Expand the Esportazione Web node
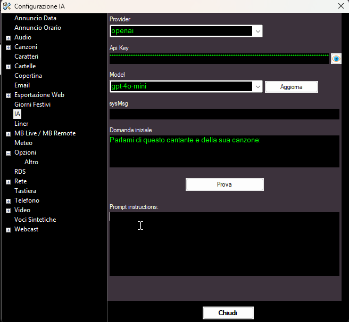Image resolution: width=349 pixels, height=322 pixels. 8,95
